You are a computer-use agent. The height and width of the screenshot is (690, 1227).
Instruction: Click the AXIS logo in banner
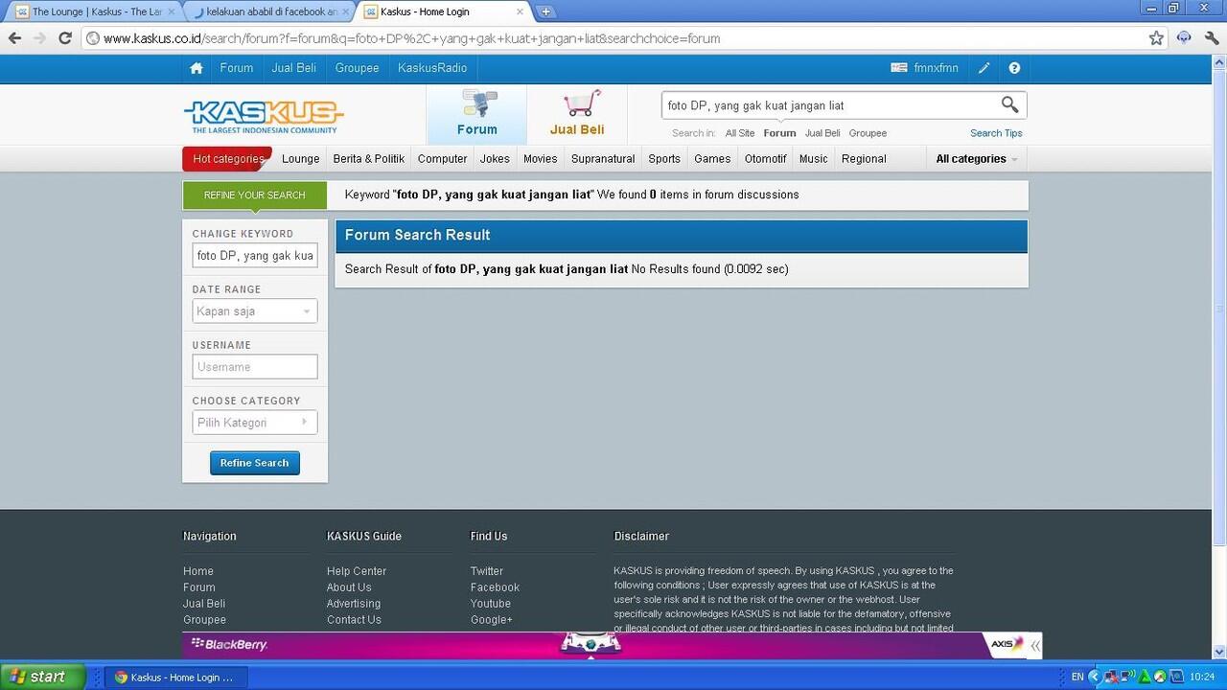1006,644
